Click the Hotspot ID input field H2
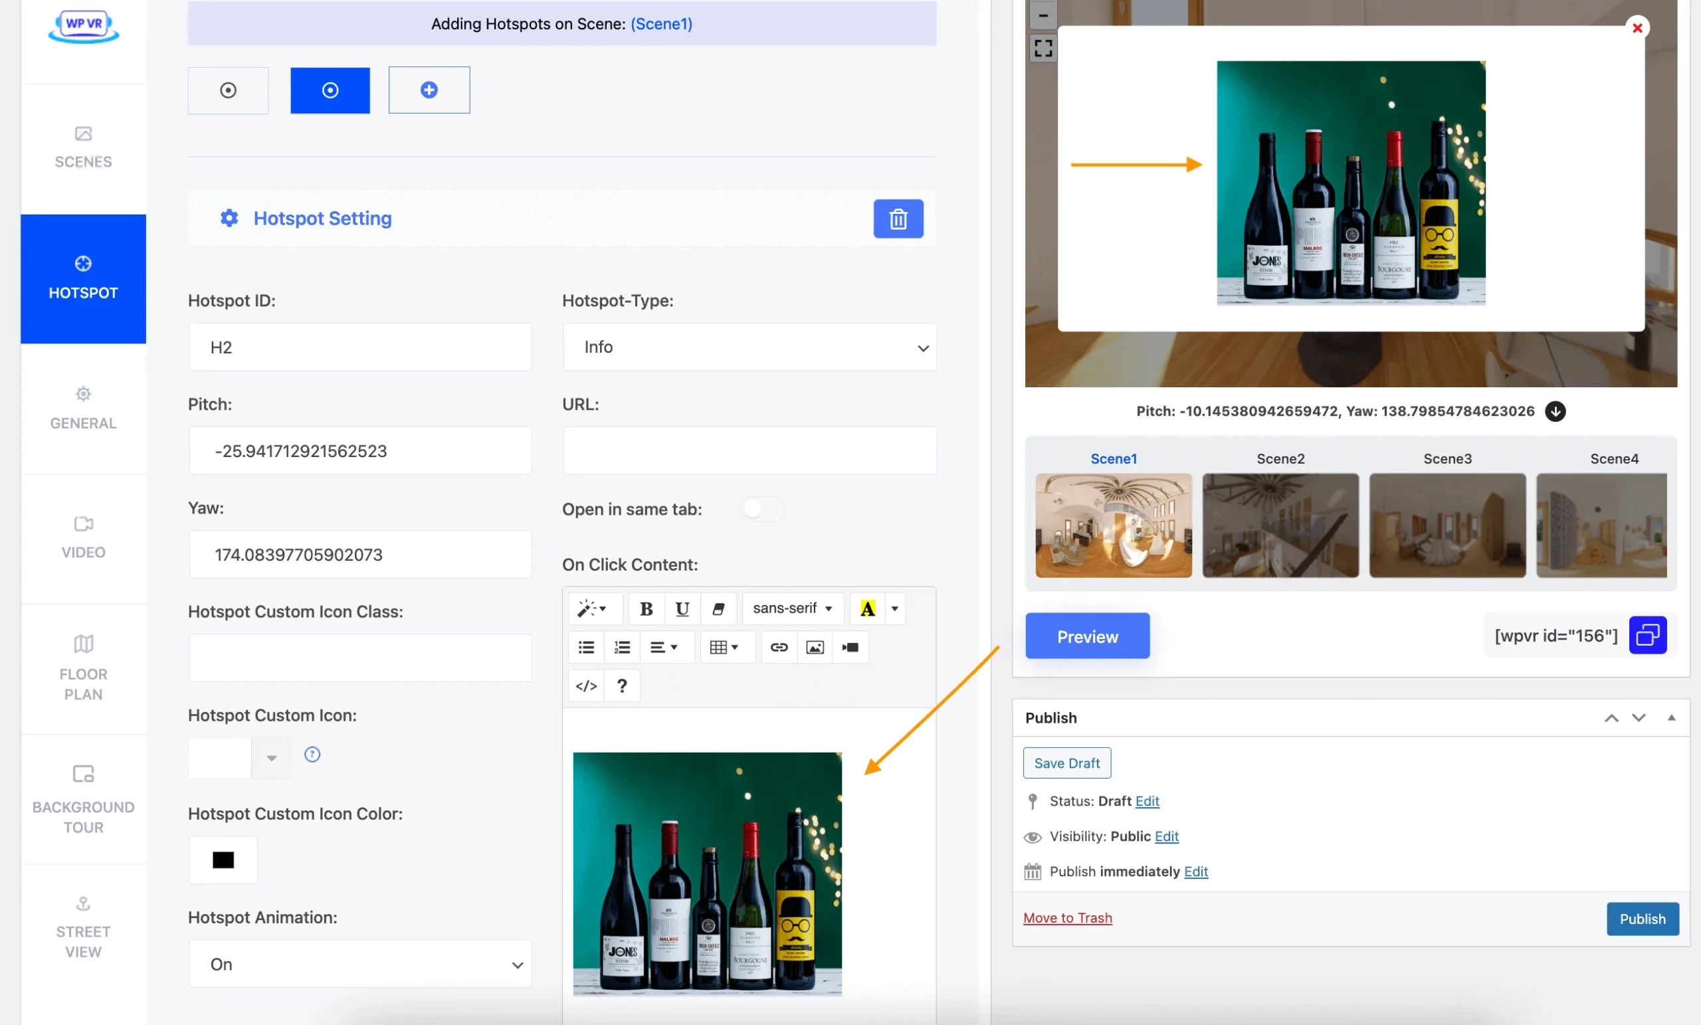The height and width of the screenshot is (1025, 1701). 361,347
